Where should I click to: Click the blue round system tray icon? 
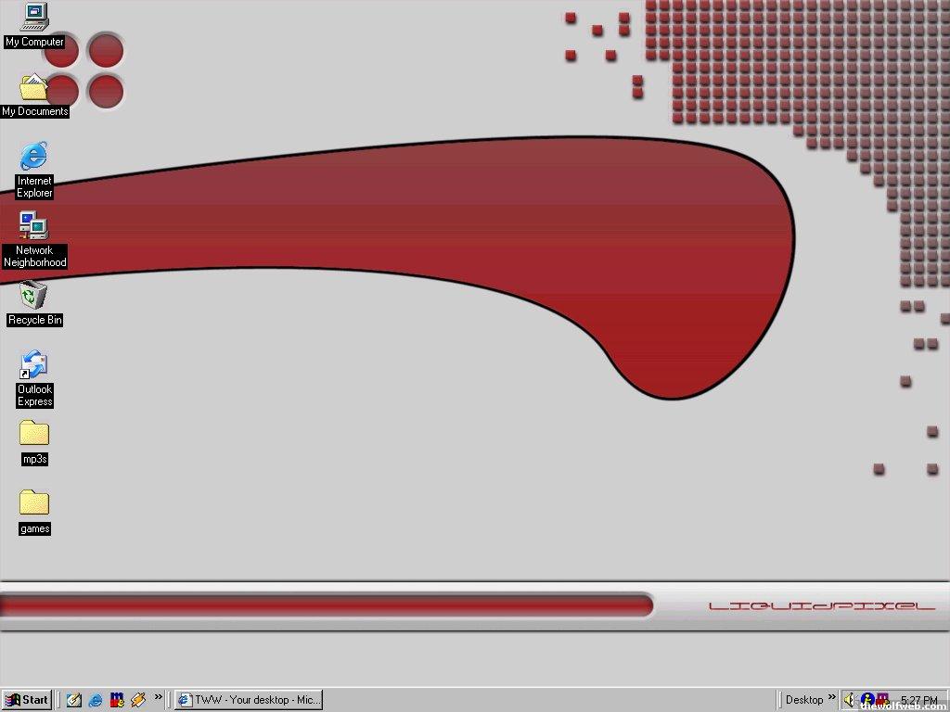pyautogui.click(x=867, y=700)
